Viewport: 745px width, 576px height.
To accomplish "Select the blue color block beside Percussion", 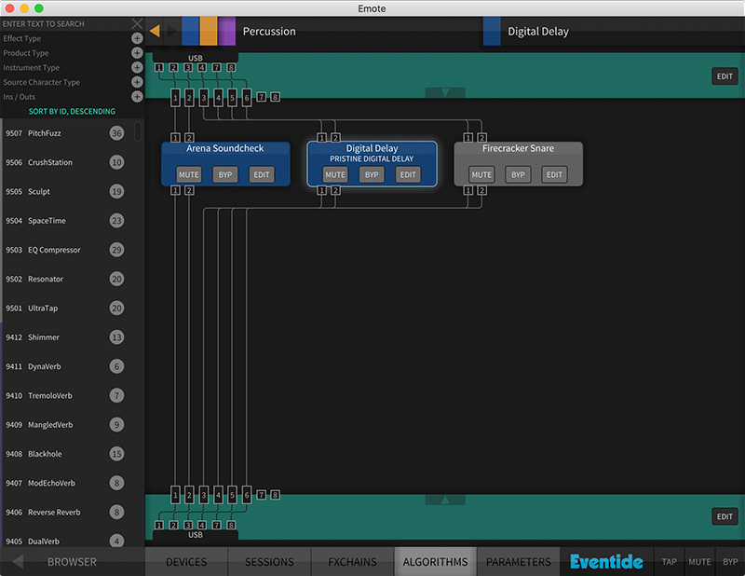I will click(190, 32).
